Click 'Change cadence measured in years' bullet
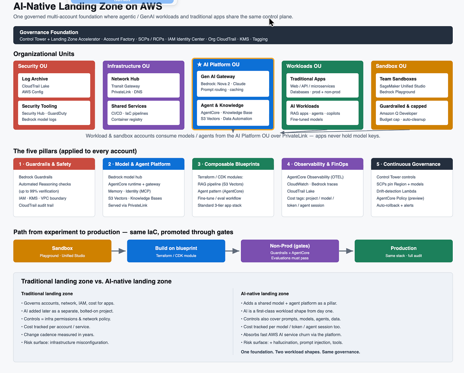The height and width of the screenshot is (373, 464). click(x=58, y=335)
